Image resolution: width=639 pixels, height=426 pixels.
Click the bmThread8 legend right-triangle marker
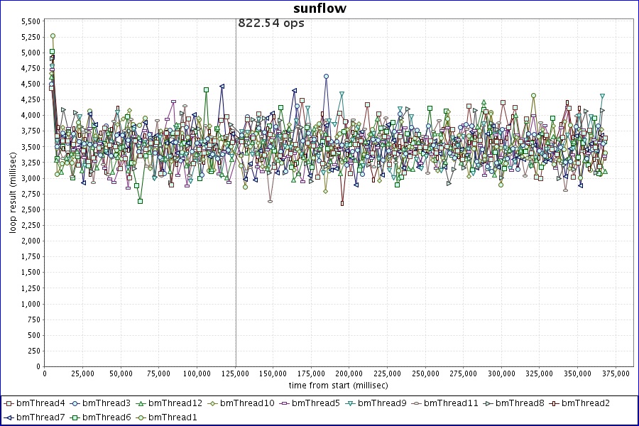pyautogui.click(x=488, y=403)
